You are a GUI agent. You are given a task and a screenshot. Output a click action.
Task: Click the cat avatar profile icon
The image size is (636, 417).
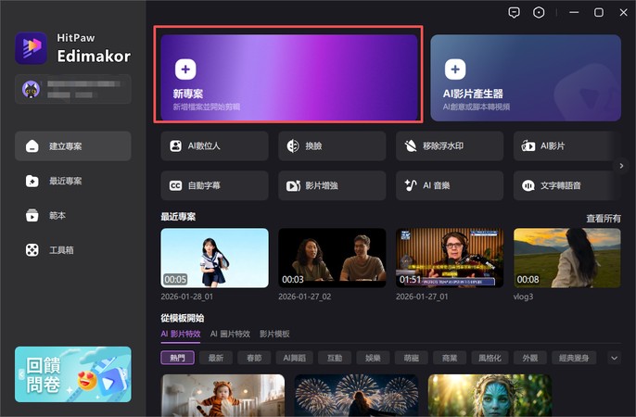point(31,89)
